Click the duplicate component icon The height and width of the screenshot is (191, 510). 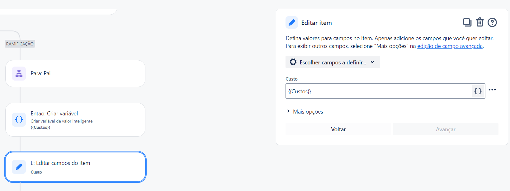pos(467,22)
